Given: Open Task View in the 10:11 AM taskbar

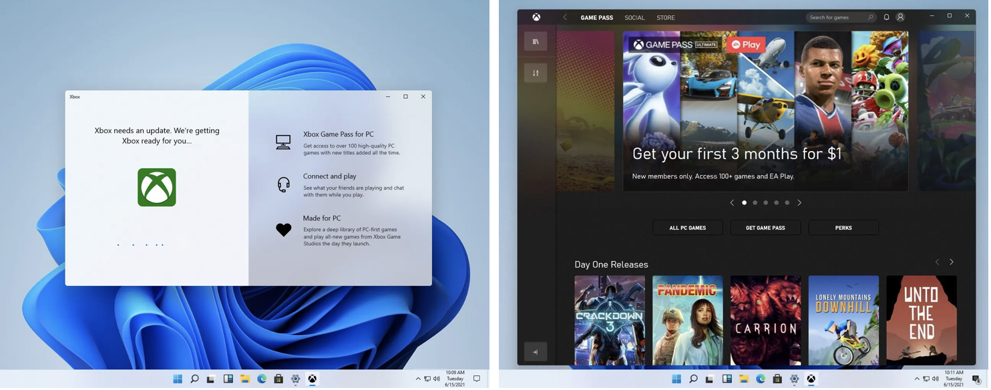Looking at the screenshot, I should (x=711, y=380).
